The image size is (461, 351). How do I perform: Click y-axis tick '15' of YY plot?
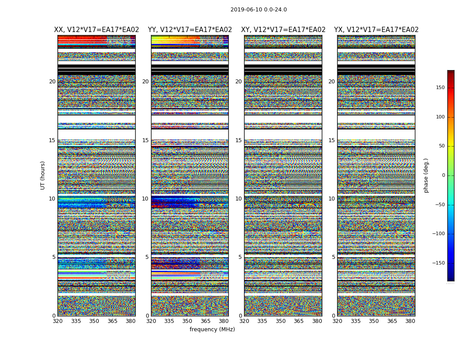tap(145, 140)
